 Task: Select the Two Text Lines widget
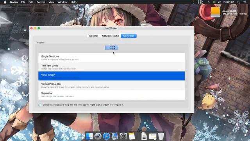tap(111, 67)
